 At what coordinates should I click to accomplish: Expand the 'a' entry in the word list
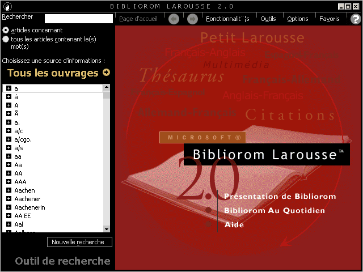9,88
